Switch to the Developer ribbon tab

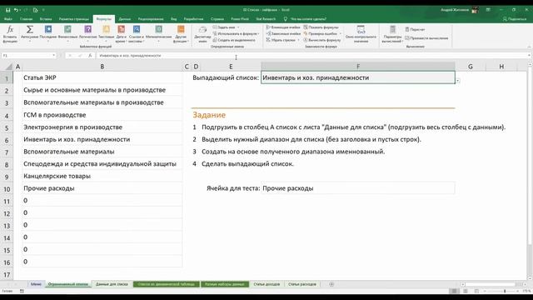193,19
